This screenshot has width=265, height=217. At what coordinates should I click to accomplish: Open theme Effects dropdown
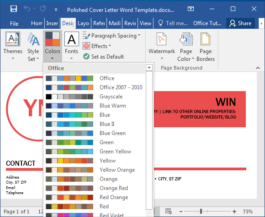pyautogui.click(x=97, y=46)
